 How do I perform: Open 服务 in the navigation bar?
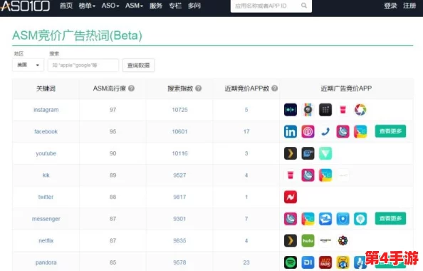tap(156, 6)
